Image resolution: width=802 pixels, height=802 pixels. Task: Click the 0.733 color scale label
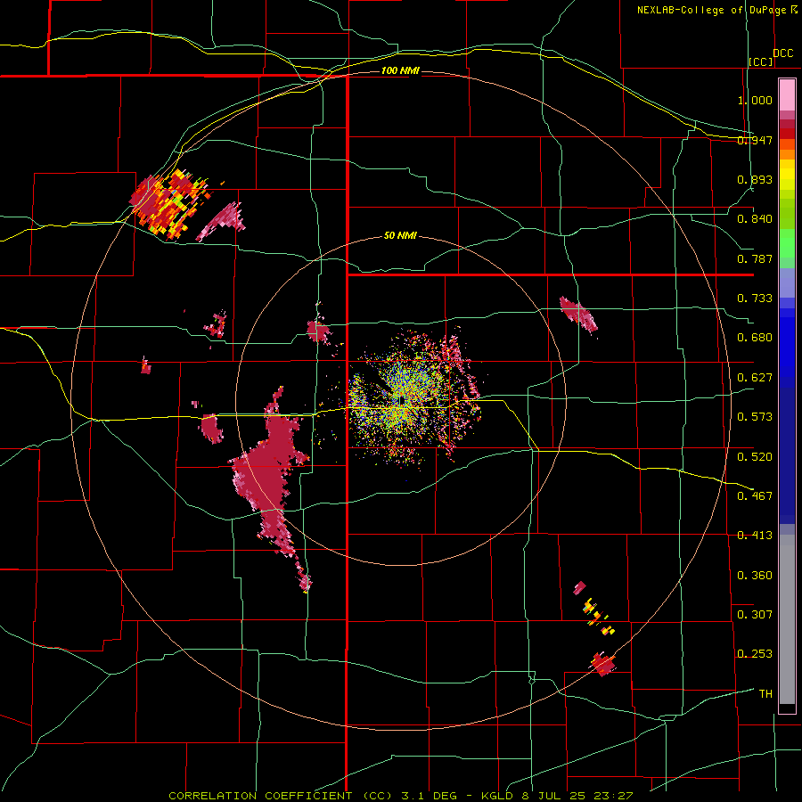point(755,299)
